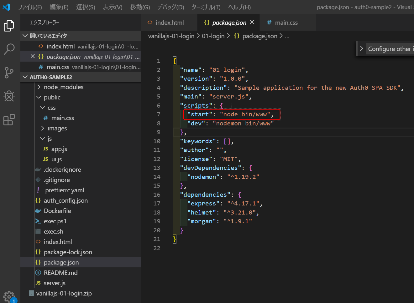This screenshot has height=303, width=414.
Task: Open the 編集(E) menu
Action: [59, 7]
